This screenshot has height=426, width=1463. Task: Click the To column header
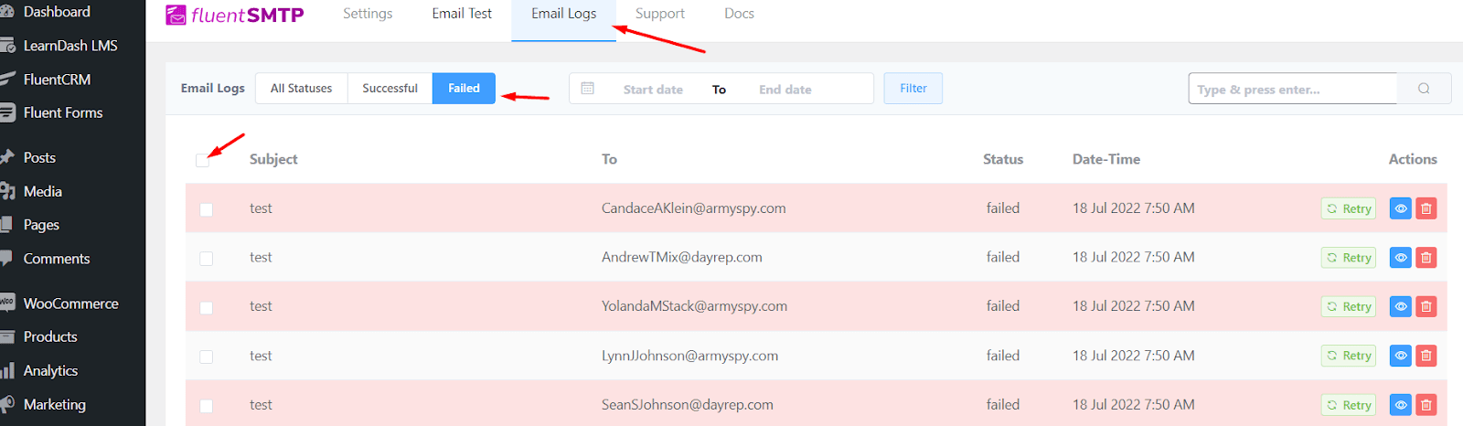coord(609,159)
